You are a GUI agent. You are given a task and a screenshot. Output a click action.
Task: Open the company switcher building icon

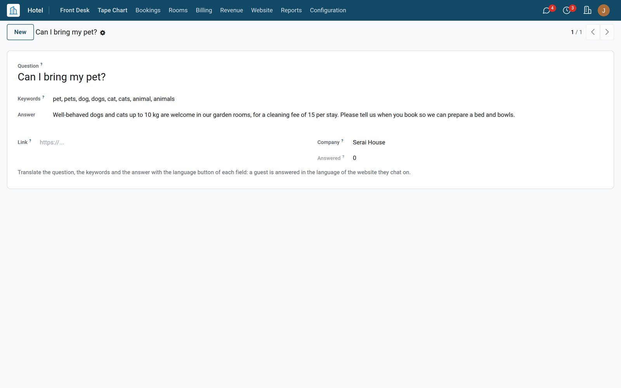[x=587, y=10]
